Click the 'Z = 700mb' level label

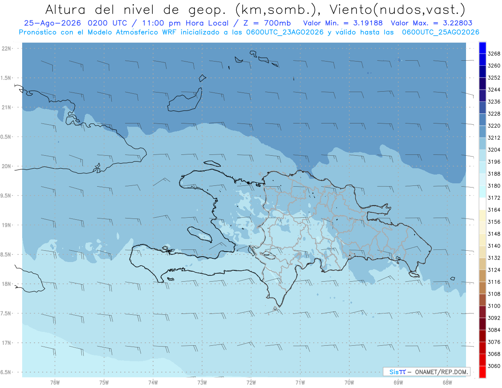267,23
